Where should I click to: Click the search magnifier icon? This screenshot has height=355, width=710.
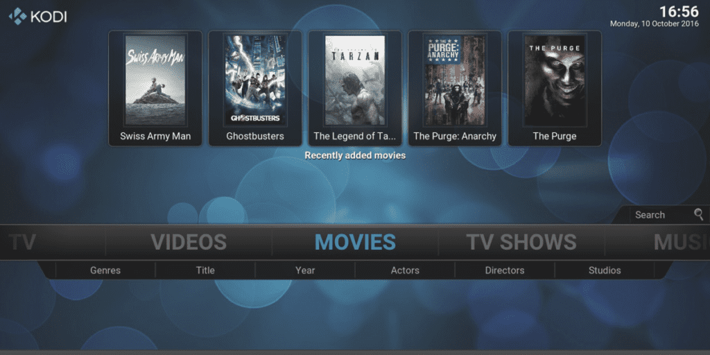pos(699,214)
